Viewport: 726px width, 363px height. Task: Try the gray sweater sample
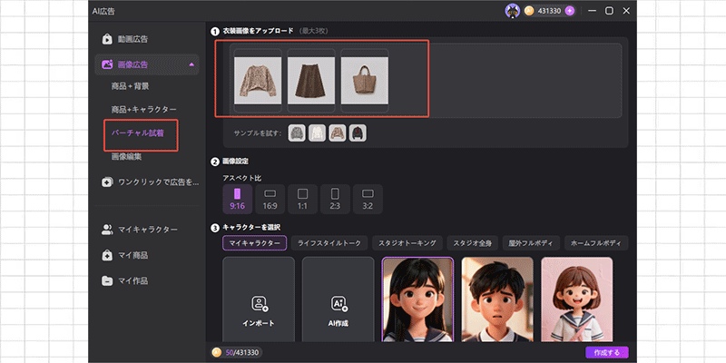click(297, 132)
